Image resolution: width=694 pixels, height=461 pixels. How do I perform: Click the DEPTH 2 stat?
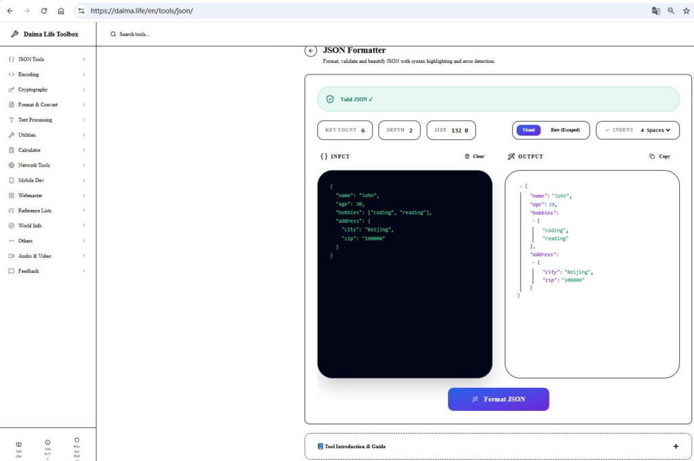click(399, 131)
